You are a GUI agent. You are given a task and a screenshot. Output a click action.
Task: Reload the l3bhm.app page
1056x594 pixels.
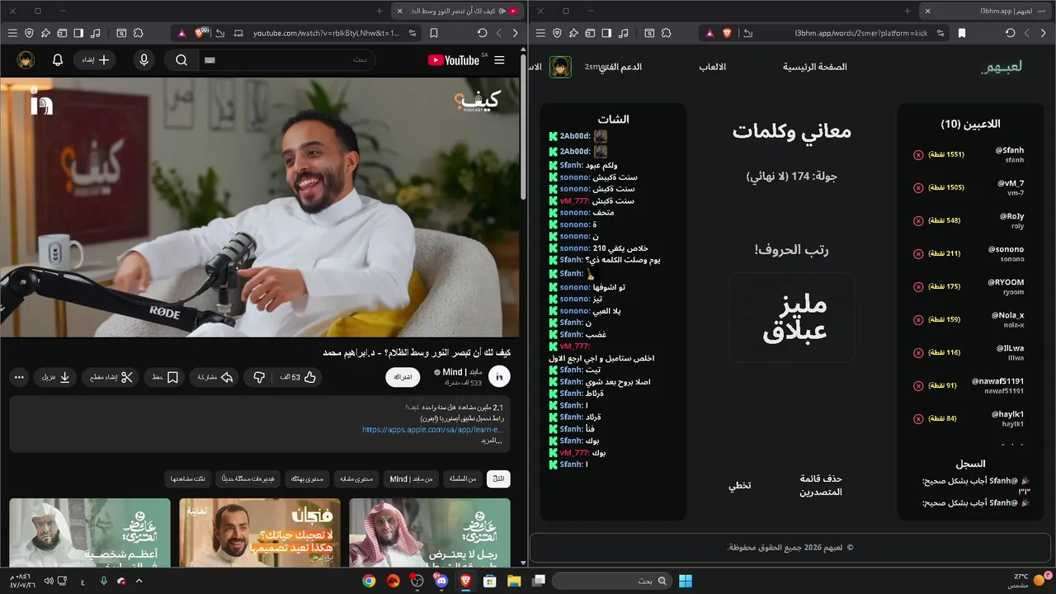click(x=1011, y=33)
